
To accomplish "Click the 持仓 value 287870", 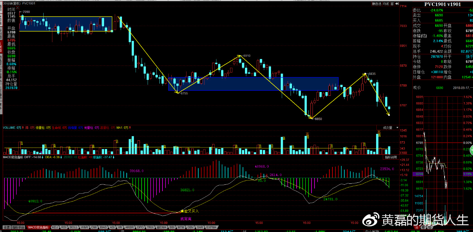I will coord(437,57).
